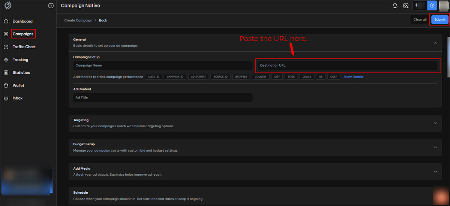Open View Details link for macros
The height and width of the screenshot is (206, 450).
point(354,77)
